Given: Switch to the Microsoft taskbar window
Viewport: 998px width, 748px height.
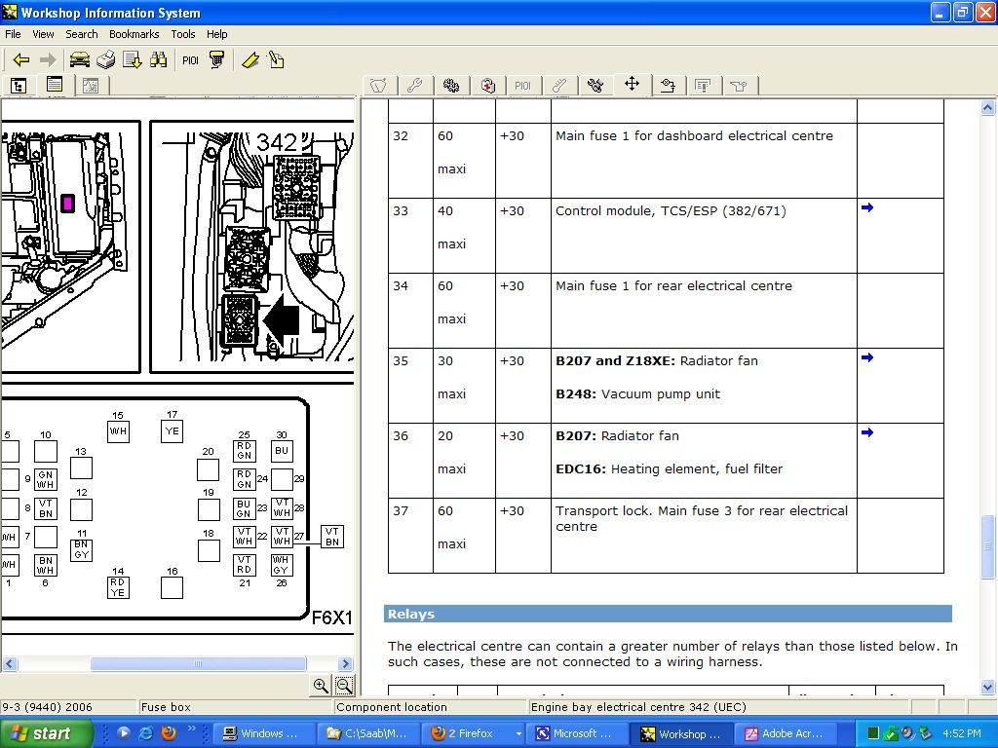Looking at the screenshot, I should (x=576, y=733).
